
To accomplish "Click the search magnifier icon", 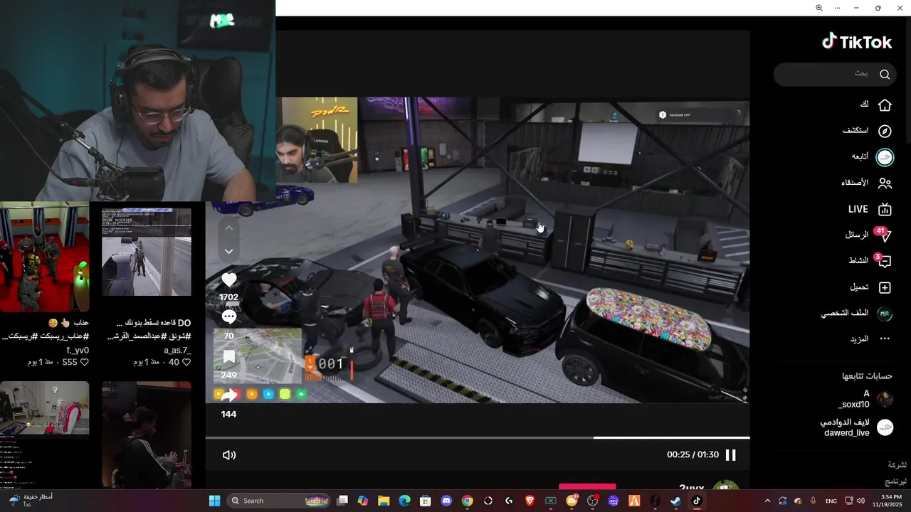I will (x=885, y=74).
